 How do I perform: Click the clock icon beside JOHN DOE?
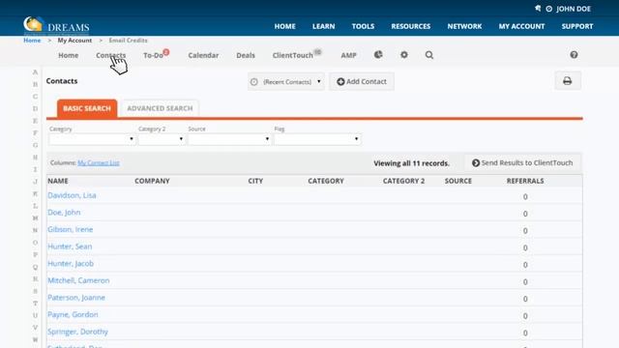coord(549,9)
